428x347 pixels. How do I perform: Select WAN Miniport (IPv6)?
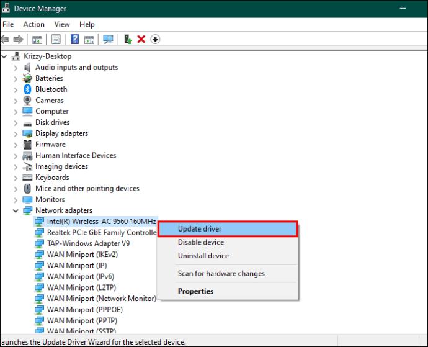point(81,276)
